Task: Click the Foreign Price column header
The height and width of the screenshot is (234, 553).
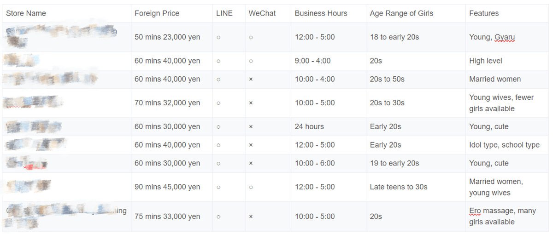Action: [157, 13]
